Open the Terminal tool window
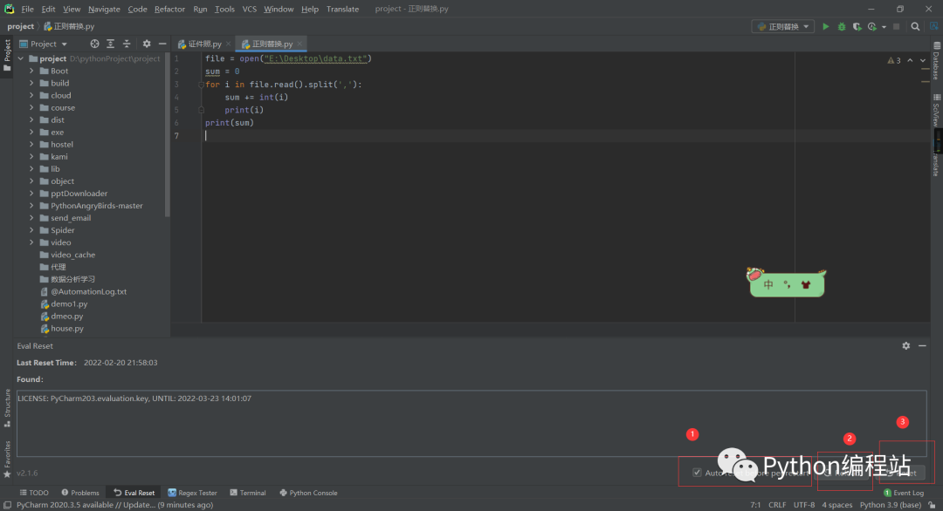The height and width of the screenshot is (511, 943). coord(247,493)
